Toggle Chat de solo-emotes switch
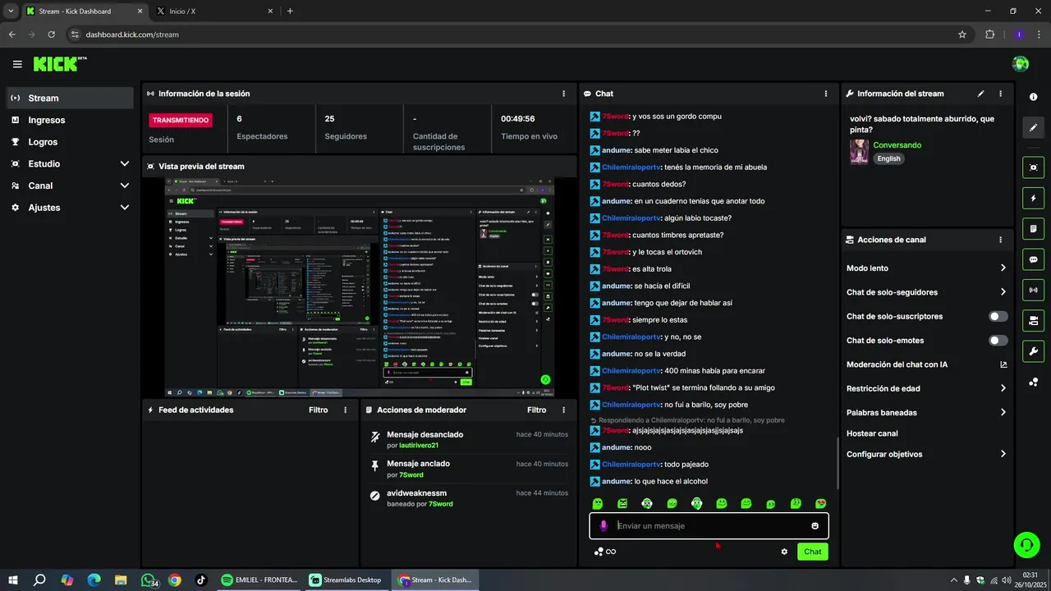The width and height of the screenshot is (1051, 591). [x=998, y=340]
